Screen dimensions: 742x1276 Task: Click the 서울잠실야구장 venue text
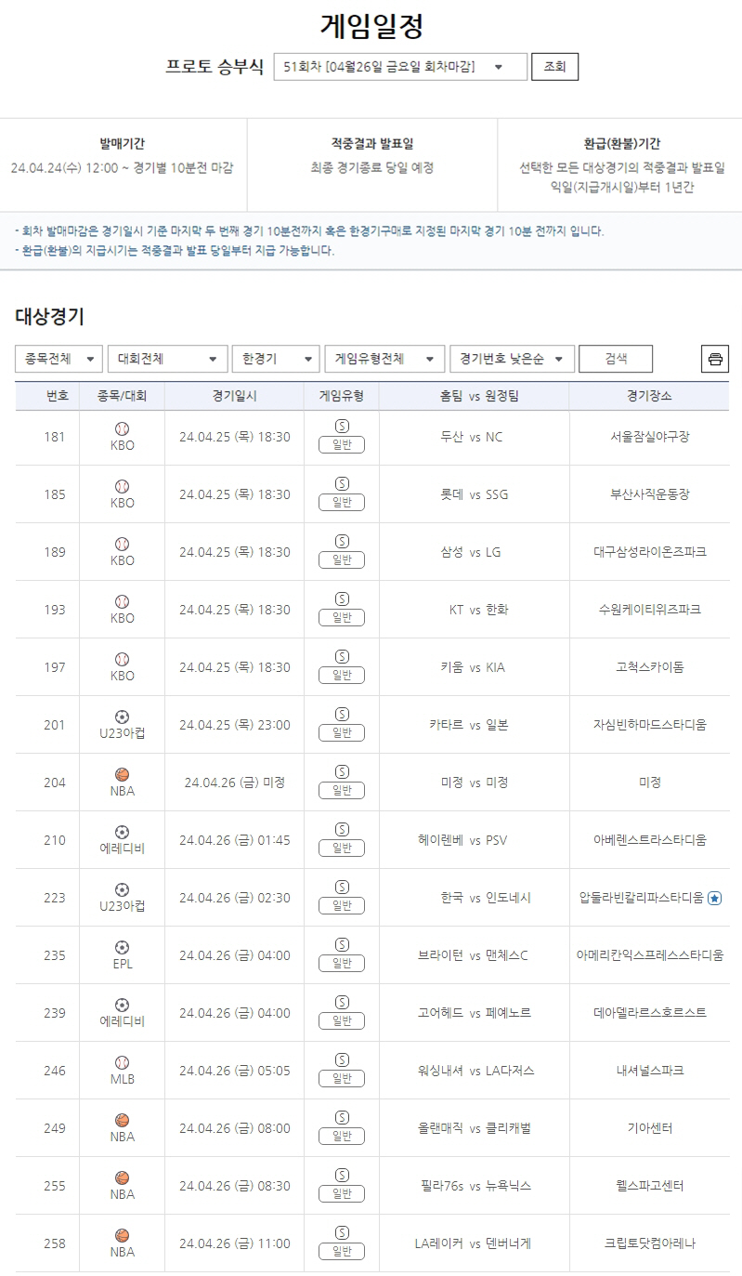pos(650,437)
